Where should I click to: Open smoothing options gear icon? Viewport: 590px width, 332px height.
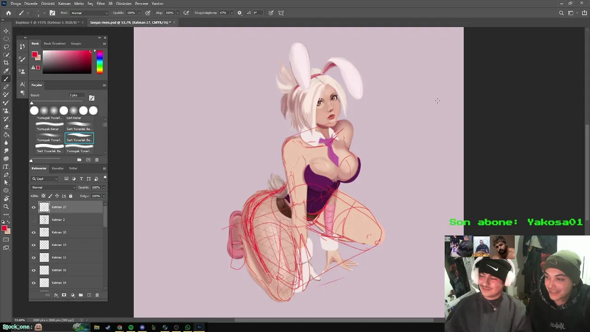point(239,13)
